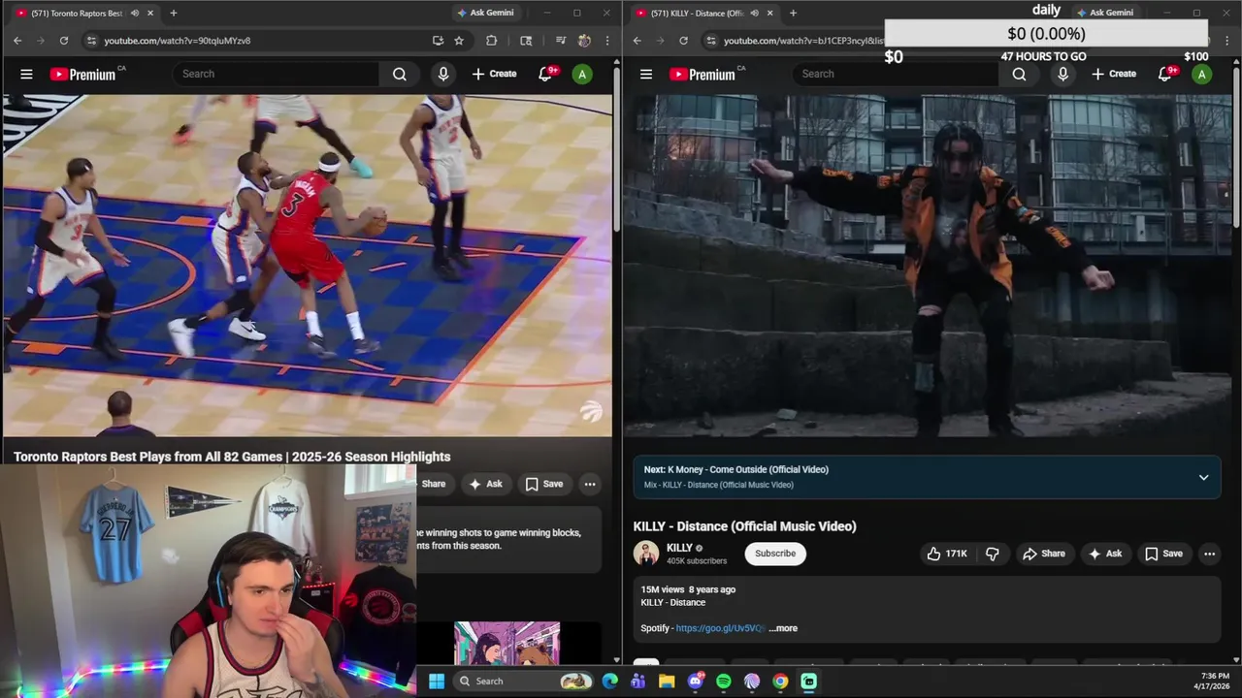Viewport: 1242px width, 698px height.
Task: Open the hamburger guide menu in right window
Action: click(x=646, y=74)
